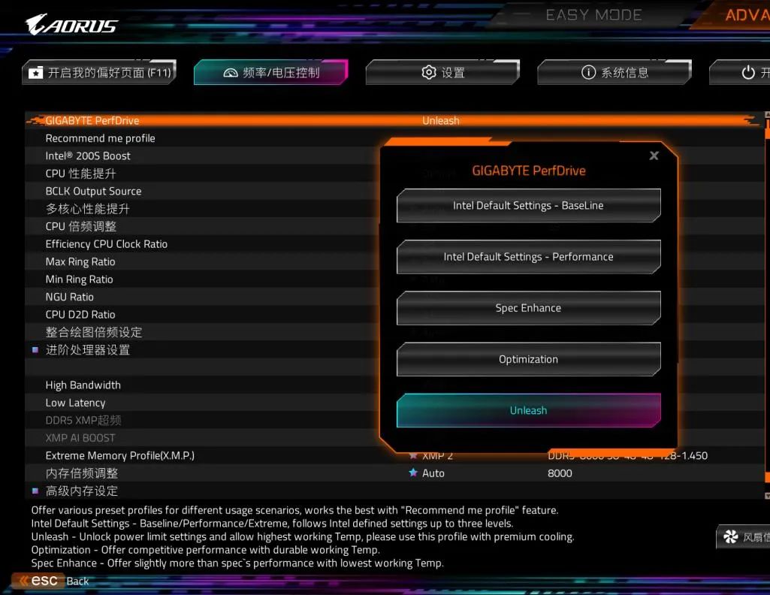Click the AORUS logo
The image size is (770, 595).
click(x=71, y=25)
